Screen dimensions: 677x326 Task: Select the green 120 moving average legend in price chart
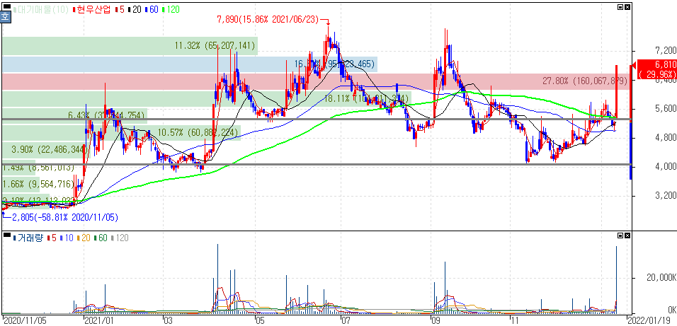point(171,9)
